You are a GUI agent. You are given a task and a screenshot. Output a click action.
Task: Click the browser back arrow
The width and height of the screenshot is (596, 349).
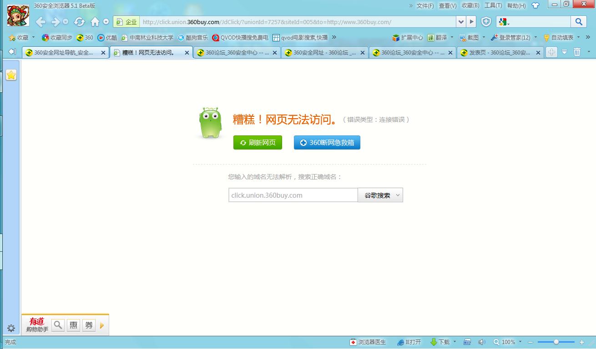click(40, 22)
